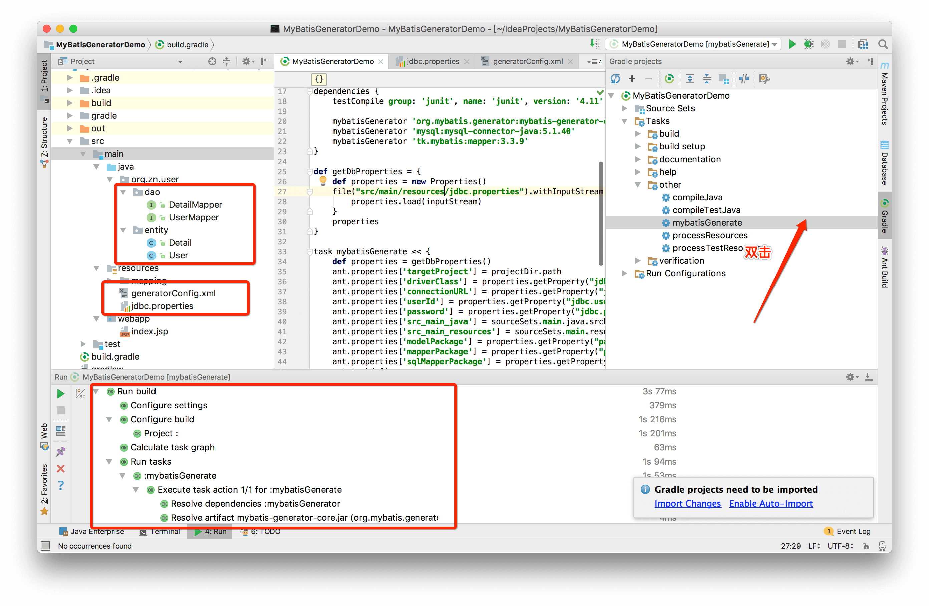Viewport: 929px width, 606px height.
Task: Open the 7: Structure side tab
Action: coord(44,142)
